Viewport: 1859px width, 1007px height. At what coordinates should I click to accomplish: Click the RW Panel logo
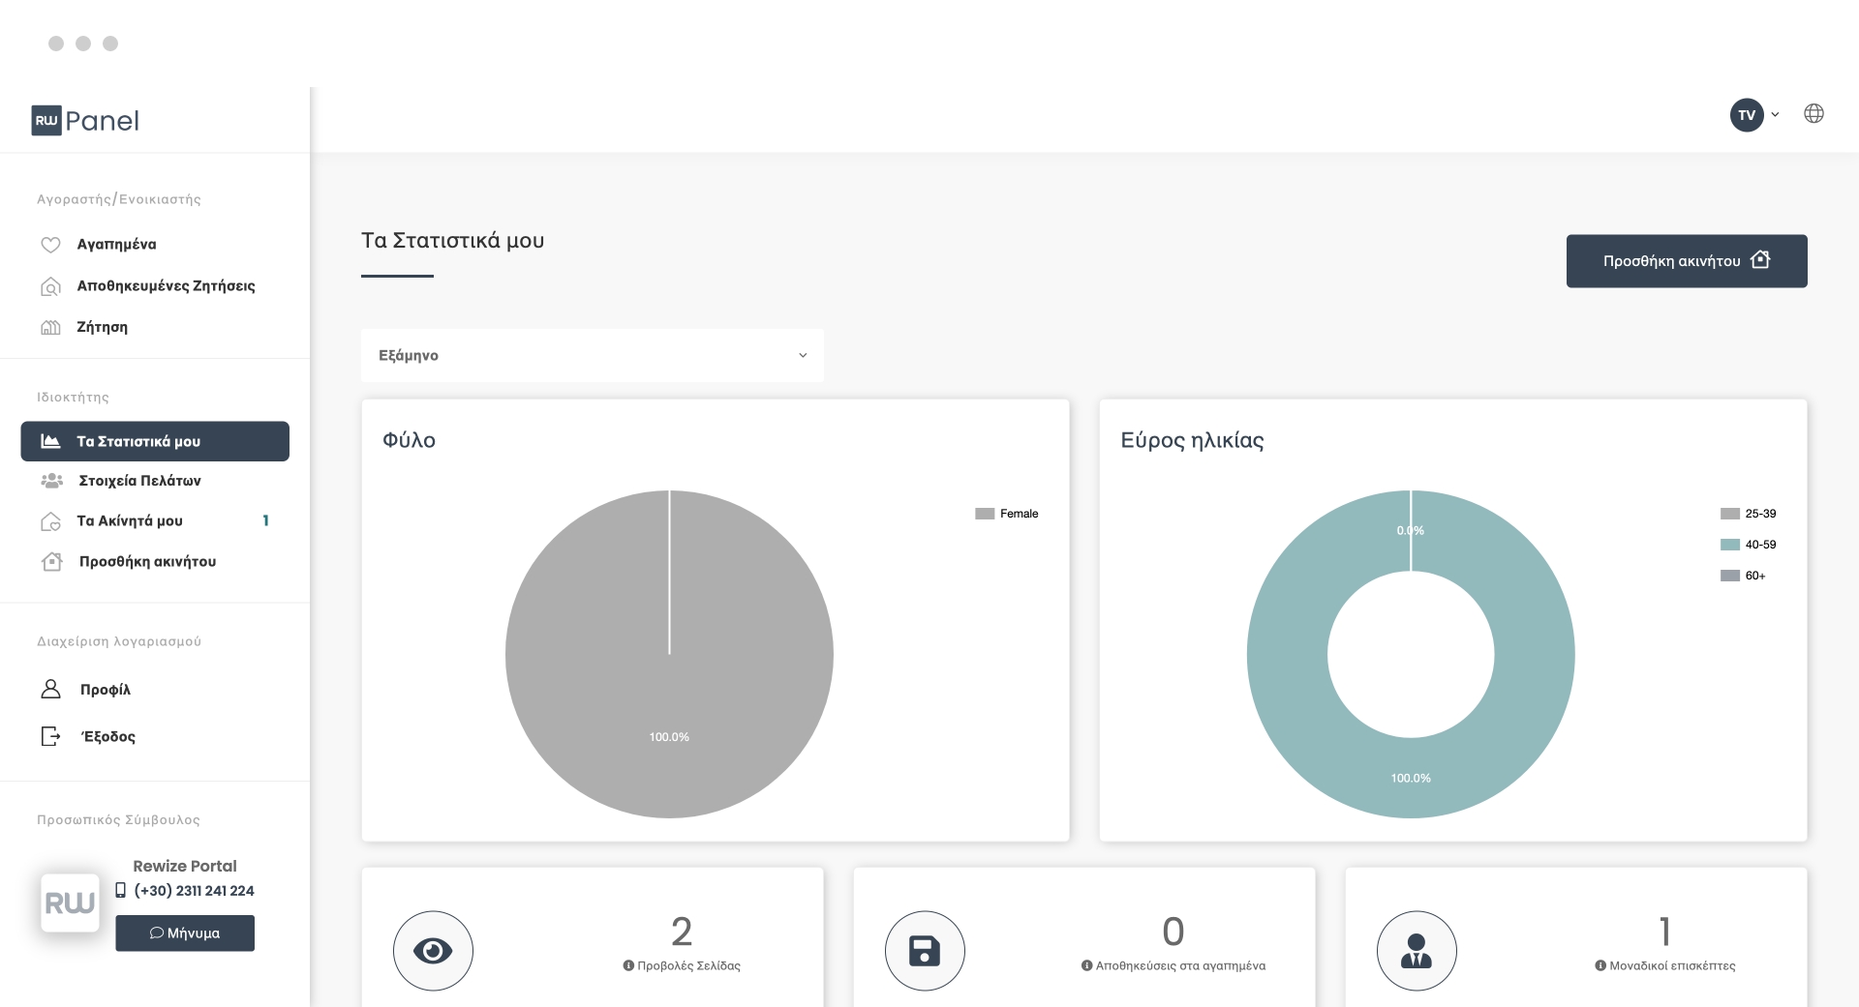tap(85, 120)
